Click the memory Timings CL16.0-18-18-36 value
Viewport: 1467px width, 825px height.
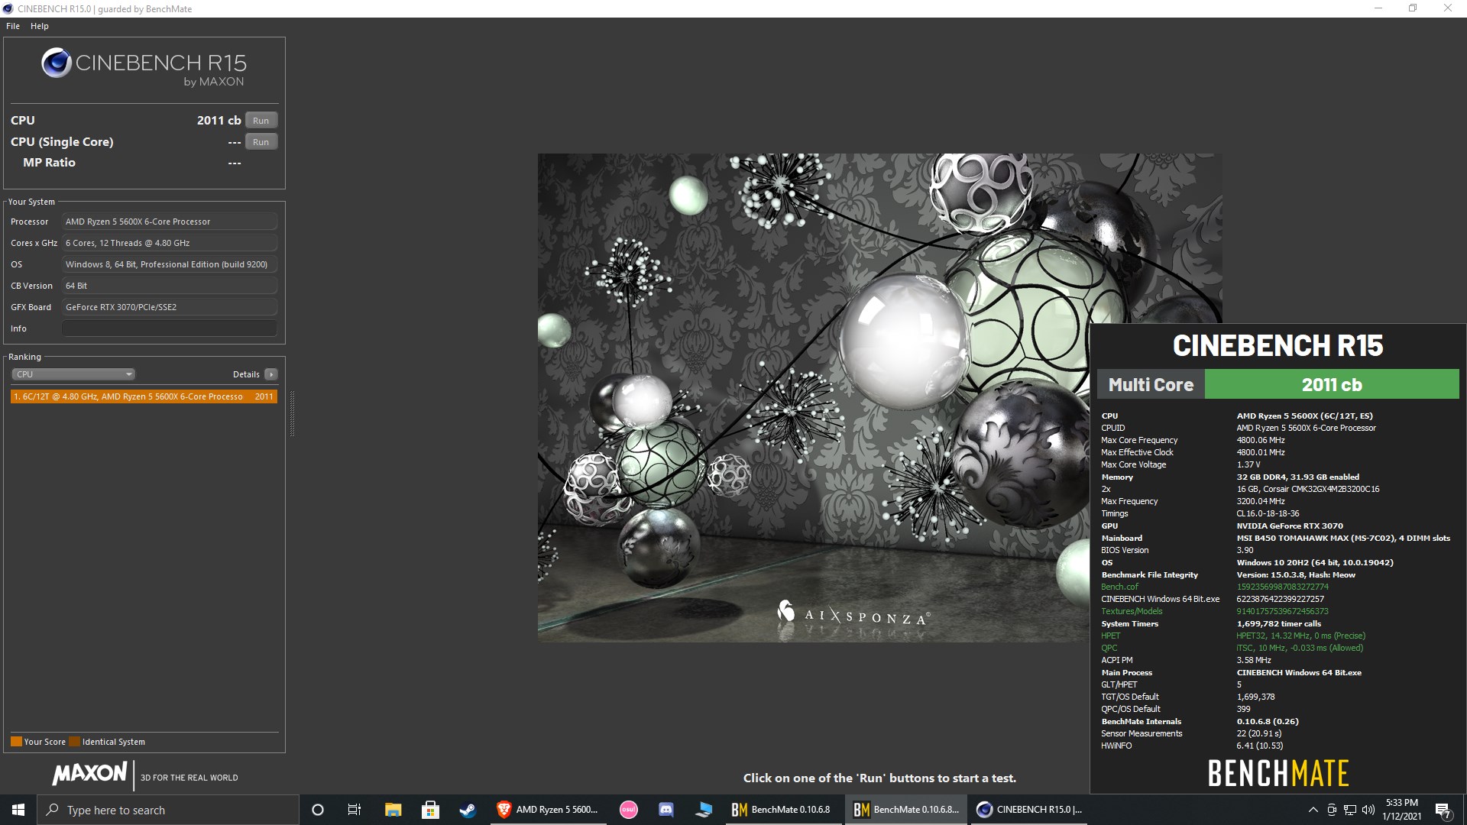(1268, 513)
